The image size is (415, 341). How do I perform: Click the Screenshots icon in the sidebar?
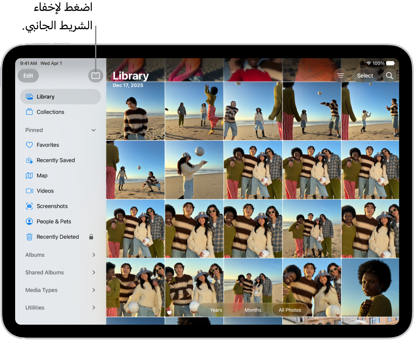pos(29,206)
